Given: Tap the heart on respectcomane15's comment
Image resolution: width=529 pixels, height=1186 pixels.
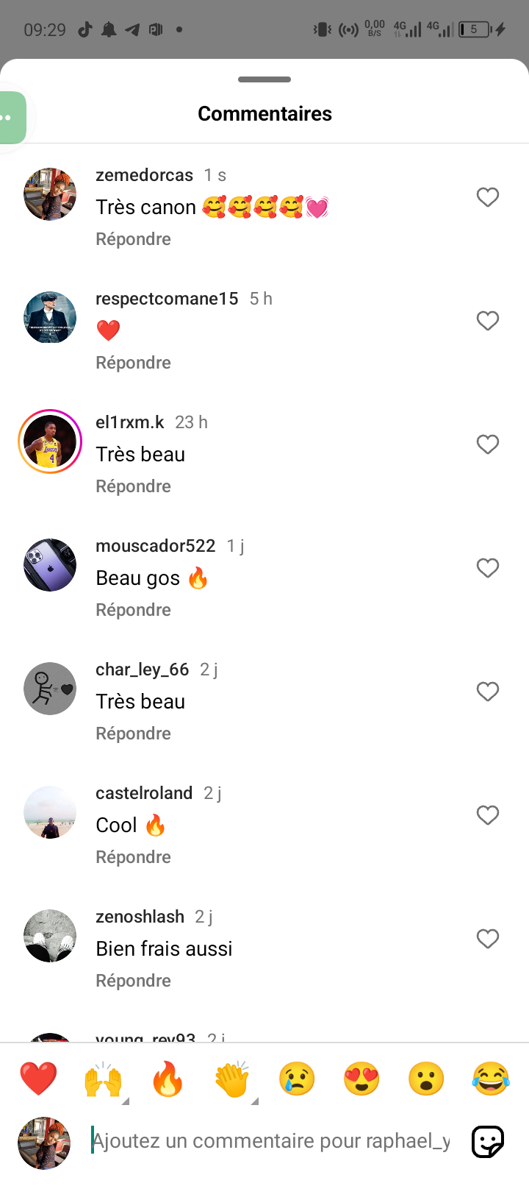Looking at the screenshot, I should [x=488, y=321].
